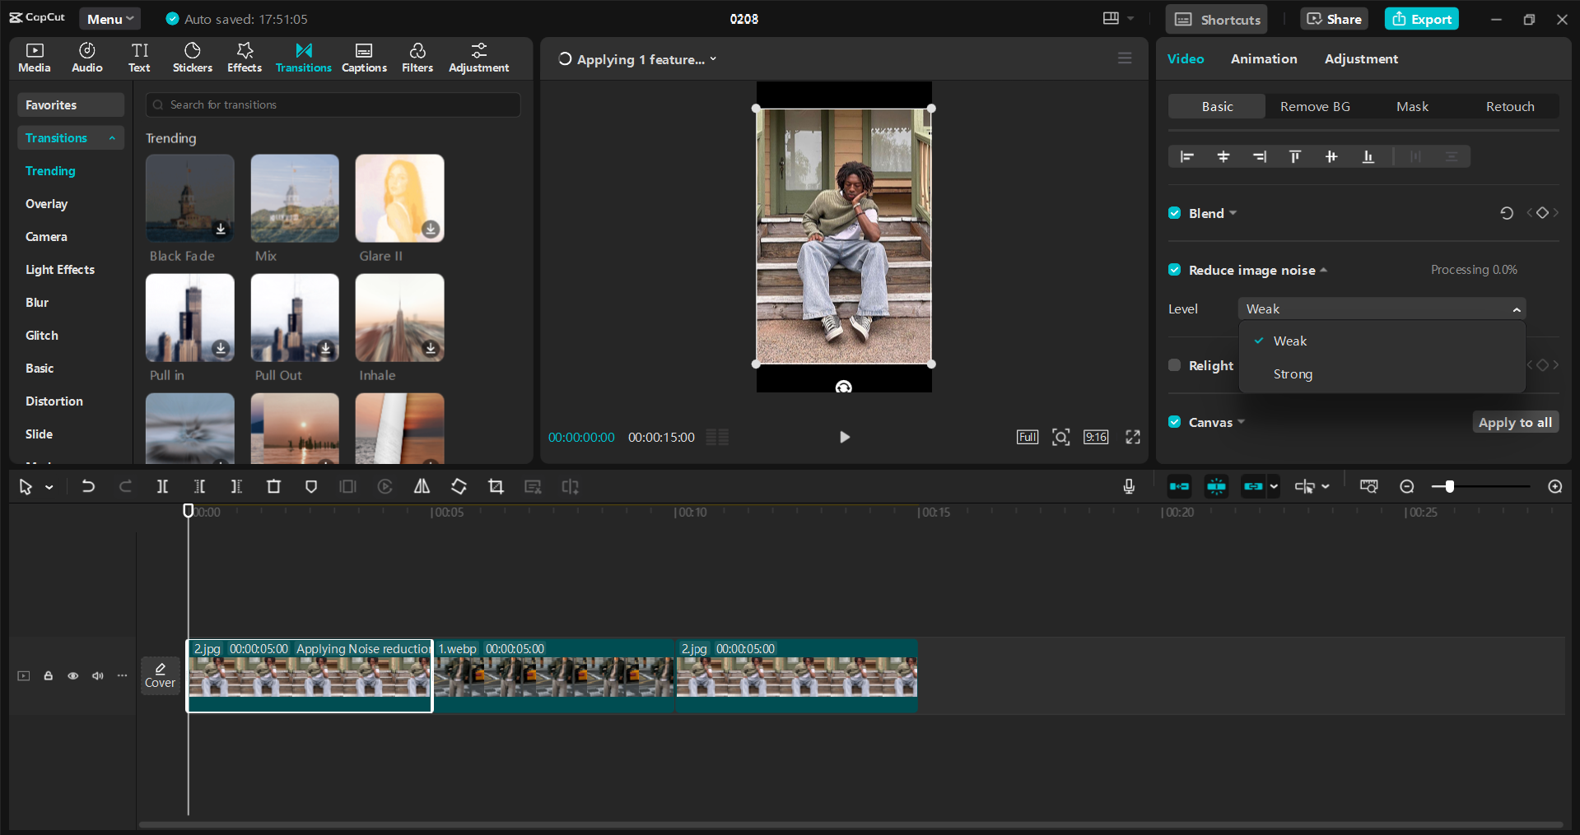The image size is (1580, 835).
Task: Click the microphone record voiceover icon
Action: point(1129,487)
